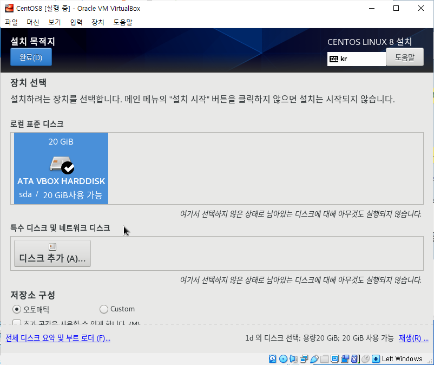Click the 도움말 help button in installer
The image size is (434, 365).
405,57
